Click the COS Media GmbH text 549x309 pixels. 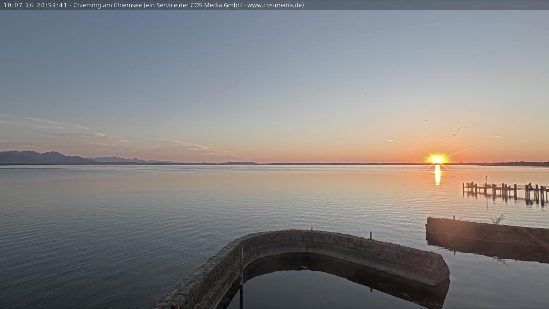216,5
